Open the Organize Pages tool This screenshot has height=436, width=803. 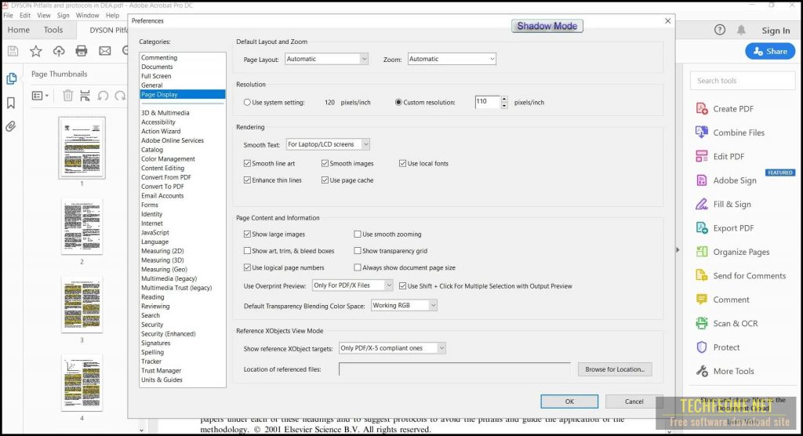[x=732, y=252]
